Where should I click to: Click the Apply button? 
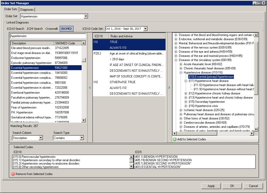tap(211, 186)
